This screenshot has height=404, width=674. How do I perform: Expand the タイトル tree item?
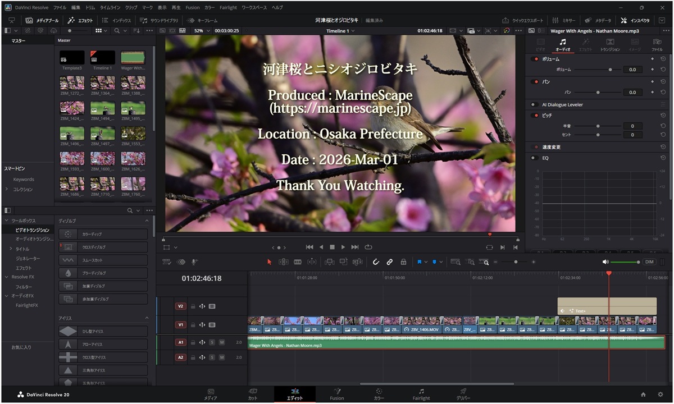[x=10, y=249]
